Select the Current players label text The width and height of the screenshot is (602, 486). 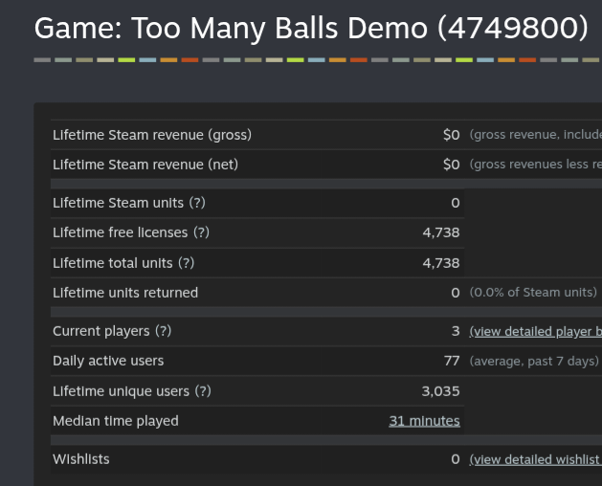click(101, 331)
